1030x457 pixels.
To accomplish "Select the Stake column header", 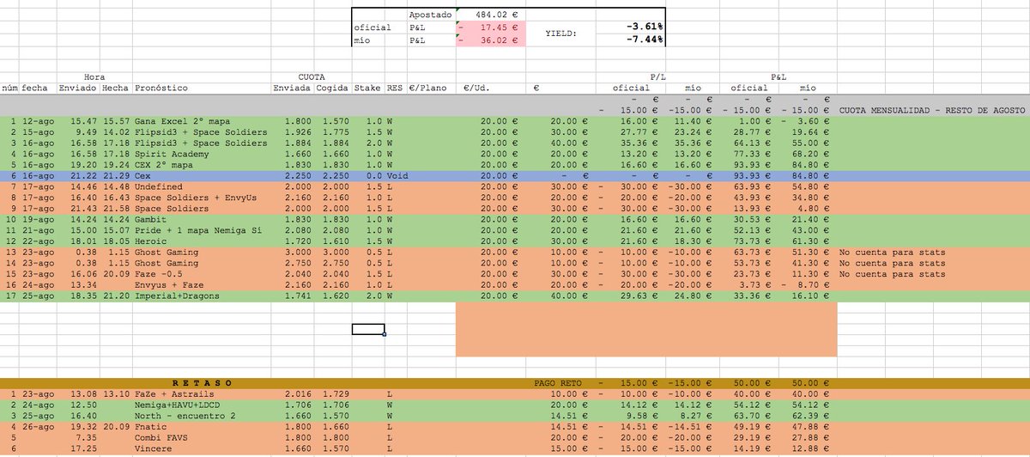I will tap(367, 88).
